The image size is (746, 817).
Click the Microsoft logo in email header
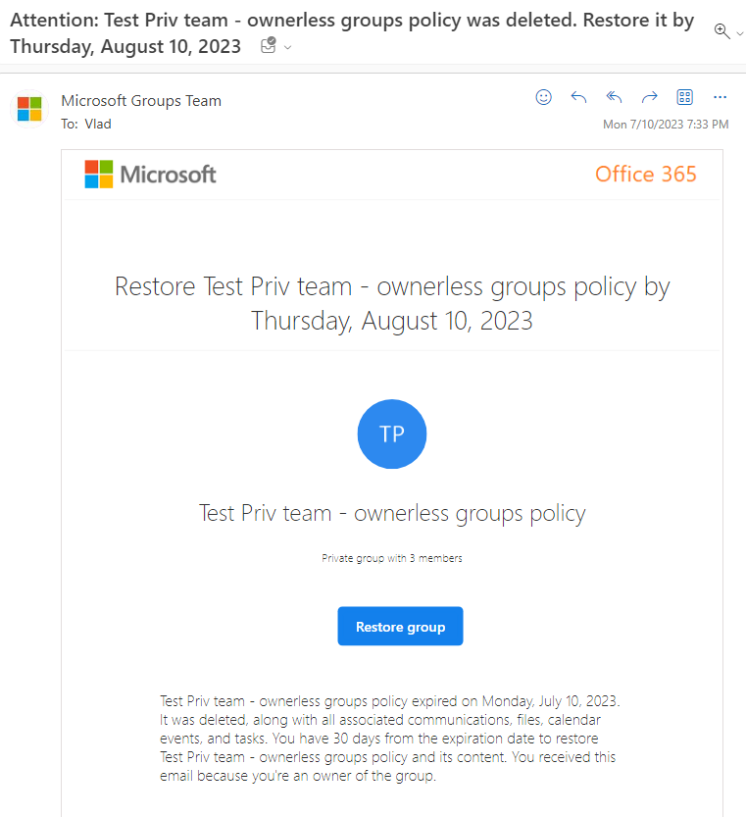[151, 175]
